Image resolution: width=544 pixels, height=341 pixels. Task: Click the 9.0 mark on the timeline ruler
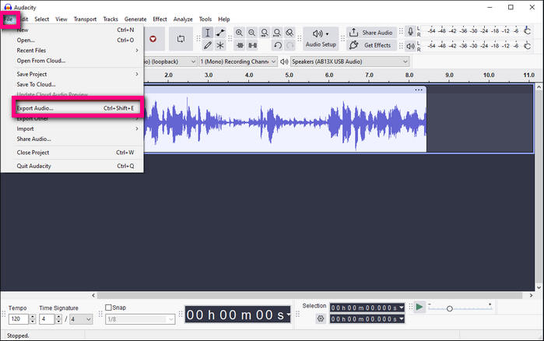pyautogui.click(x=449, y=75)
